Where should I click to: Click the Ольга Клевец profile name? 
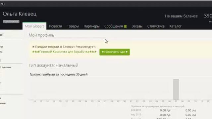click(20, 14)
